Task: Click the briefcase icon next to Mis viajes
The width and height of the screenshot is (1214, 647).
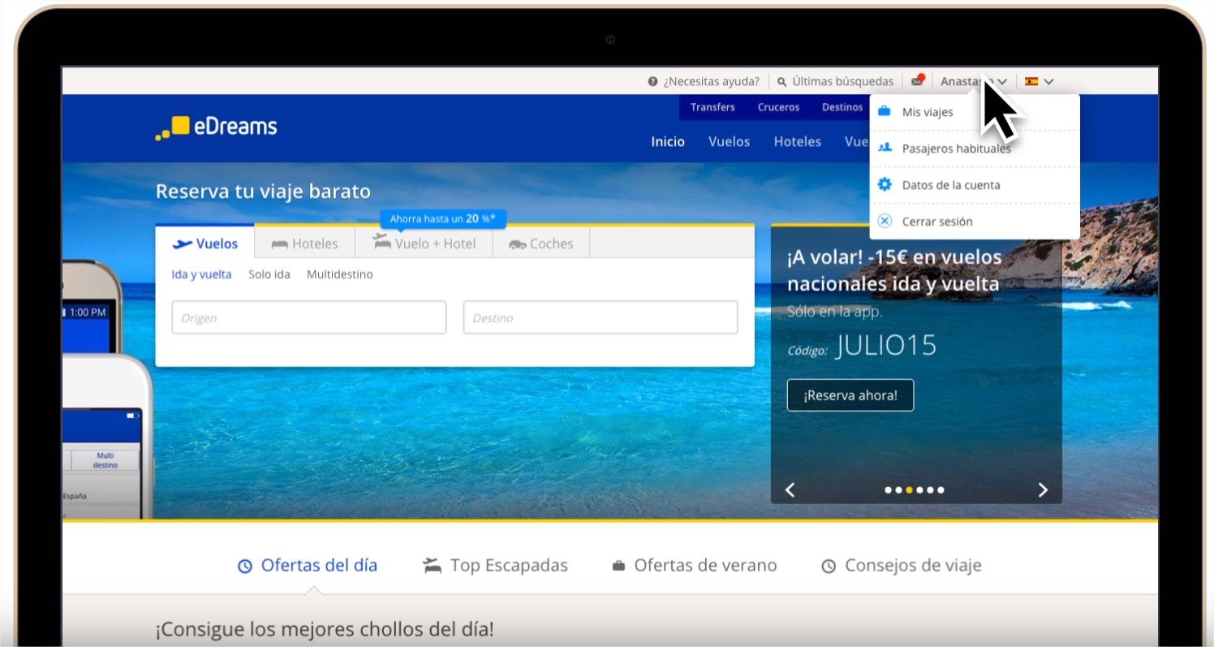Action: [885, 112]
